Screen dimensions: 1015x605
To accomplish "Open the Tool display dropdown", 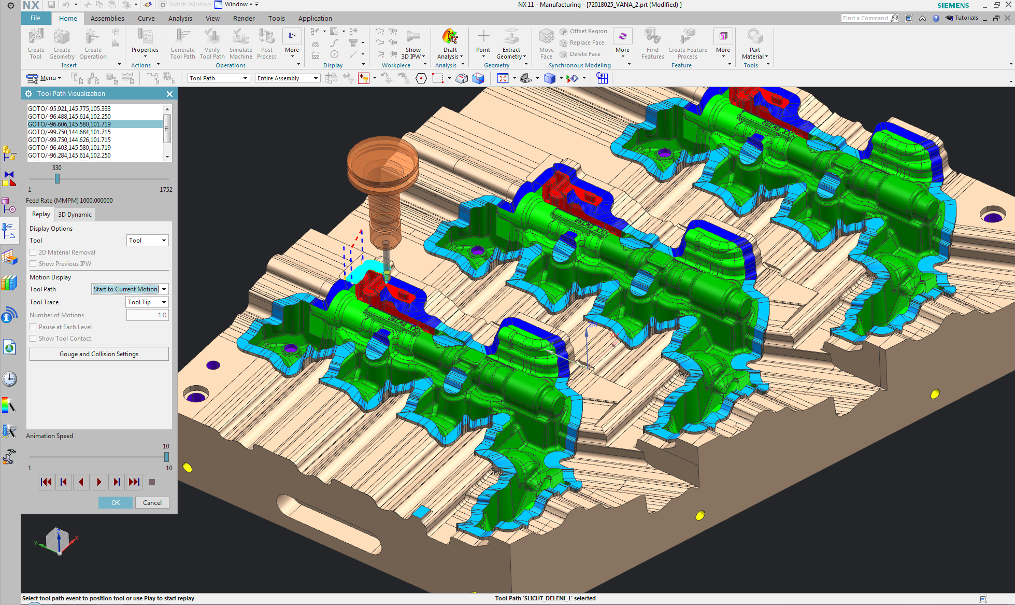I will (x=148, y=241).
